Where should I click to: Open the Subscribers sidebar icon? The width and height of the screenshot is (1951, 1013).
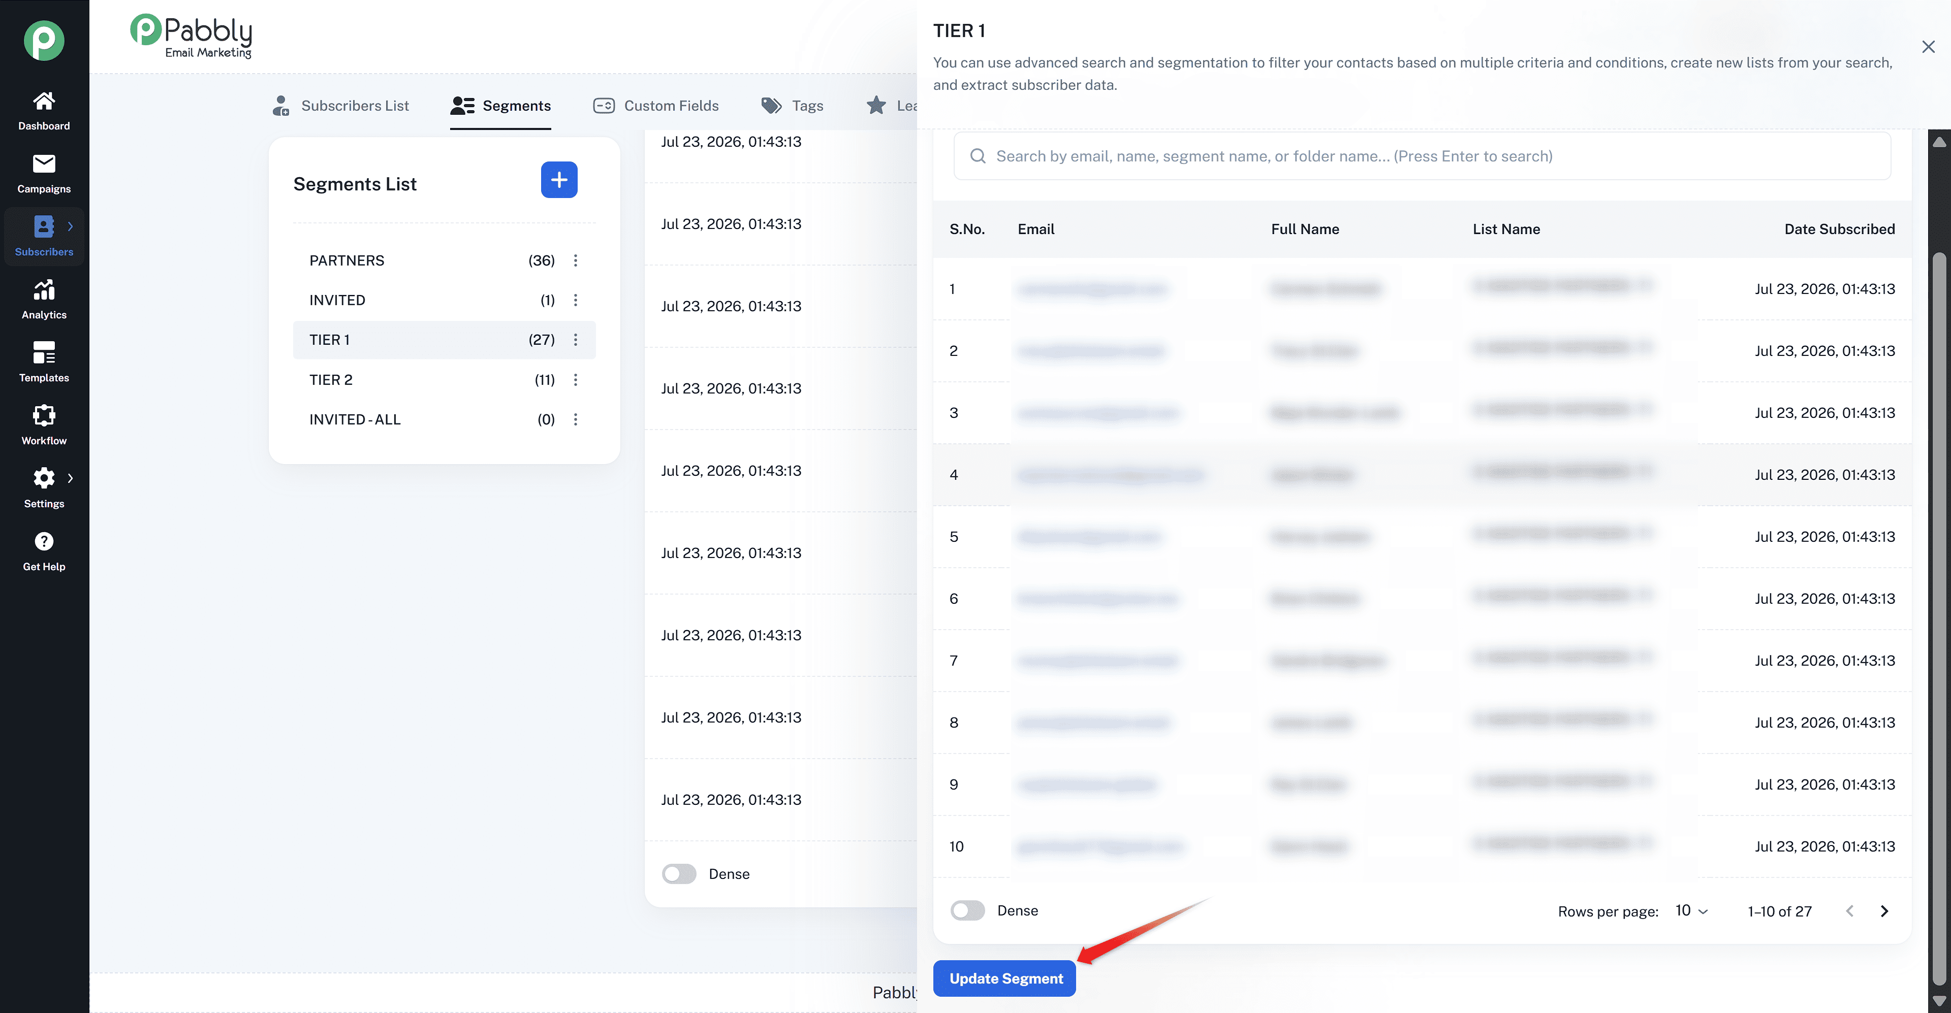(x=44, y=226)
